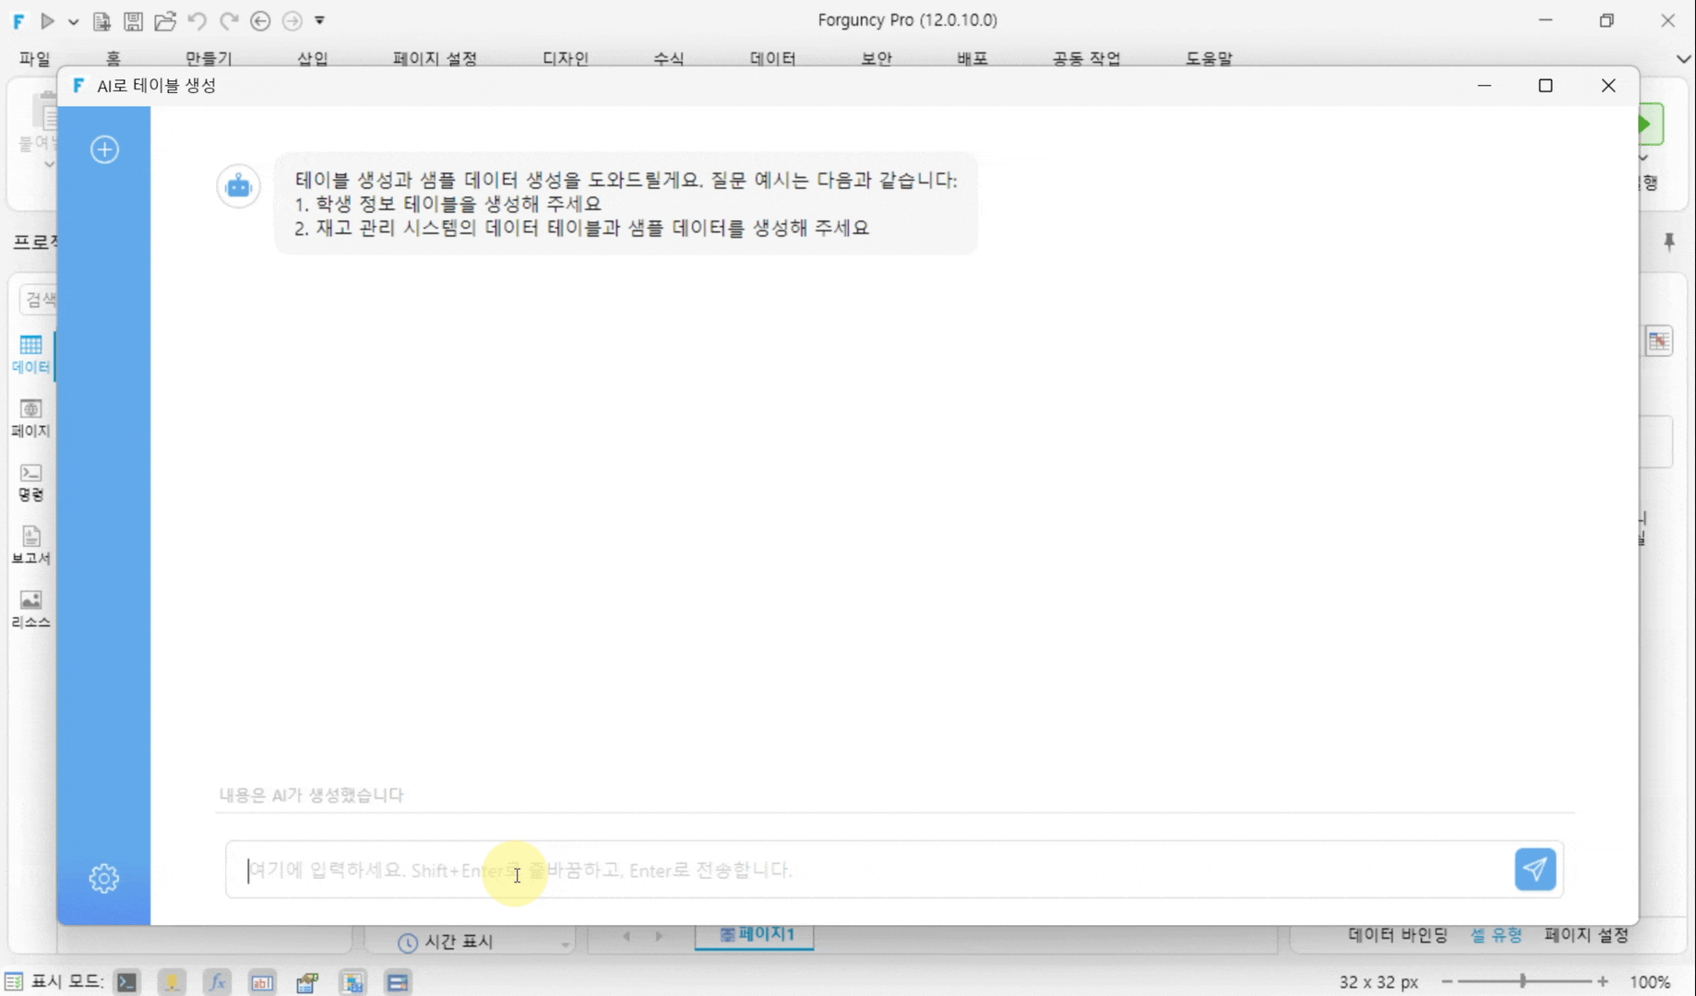The height and width of the screenshot is (996, 1696).
Task: Open the 보안 ribbon tab
Action: pyautogui.click(x=876, y=58)
